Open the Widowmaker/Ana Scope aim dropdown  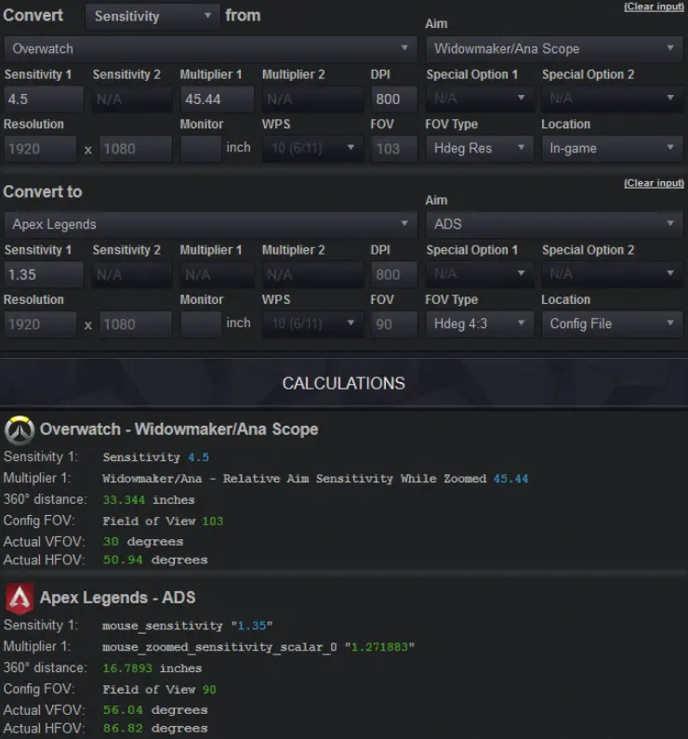click(554, 49)
